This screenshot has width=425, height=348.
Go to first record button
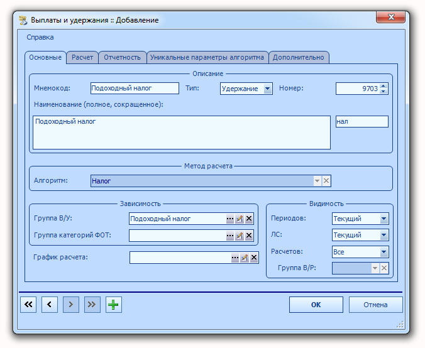tap(28, 305)
